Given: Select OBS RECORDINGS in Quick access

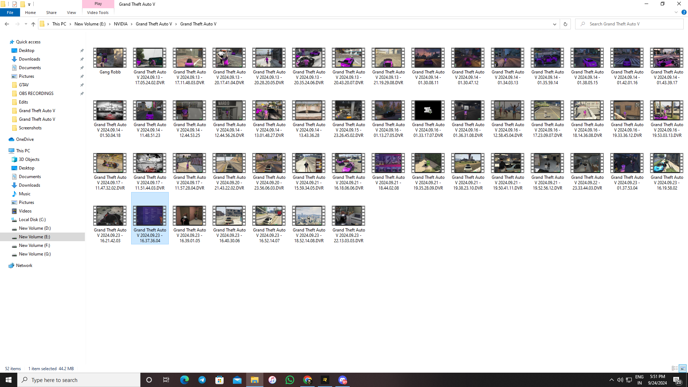Looking at the screenshot, I should (36, 94).
